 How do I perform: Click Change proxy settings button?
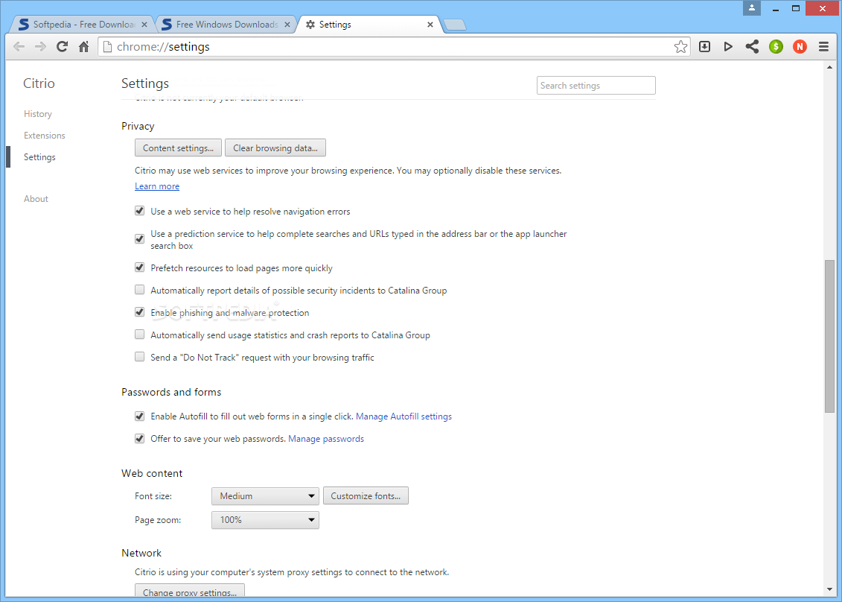click(190, 592)
